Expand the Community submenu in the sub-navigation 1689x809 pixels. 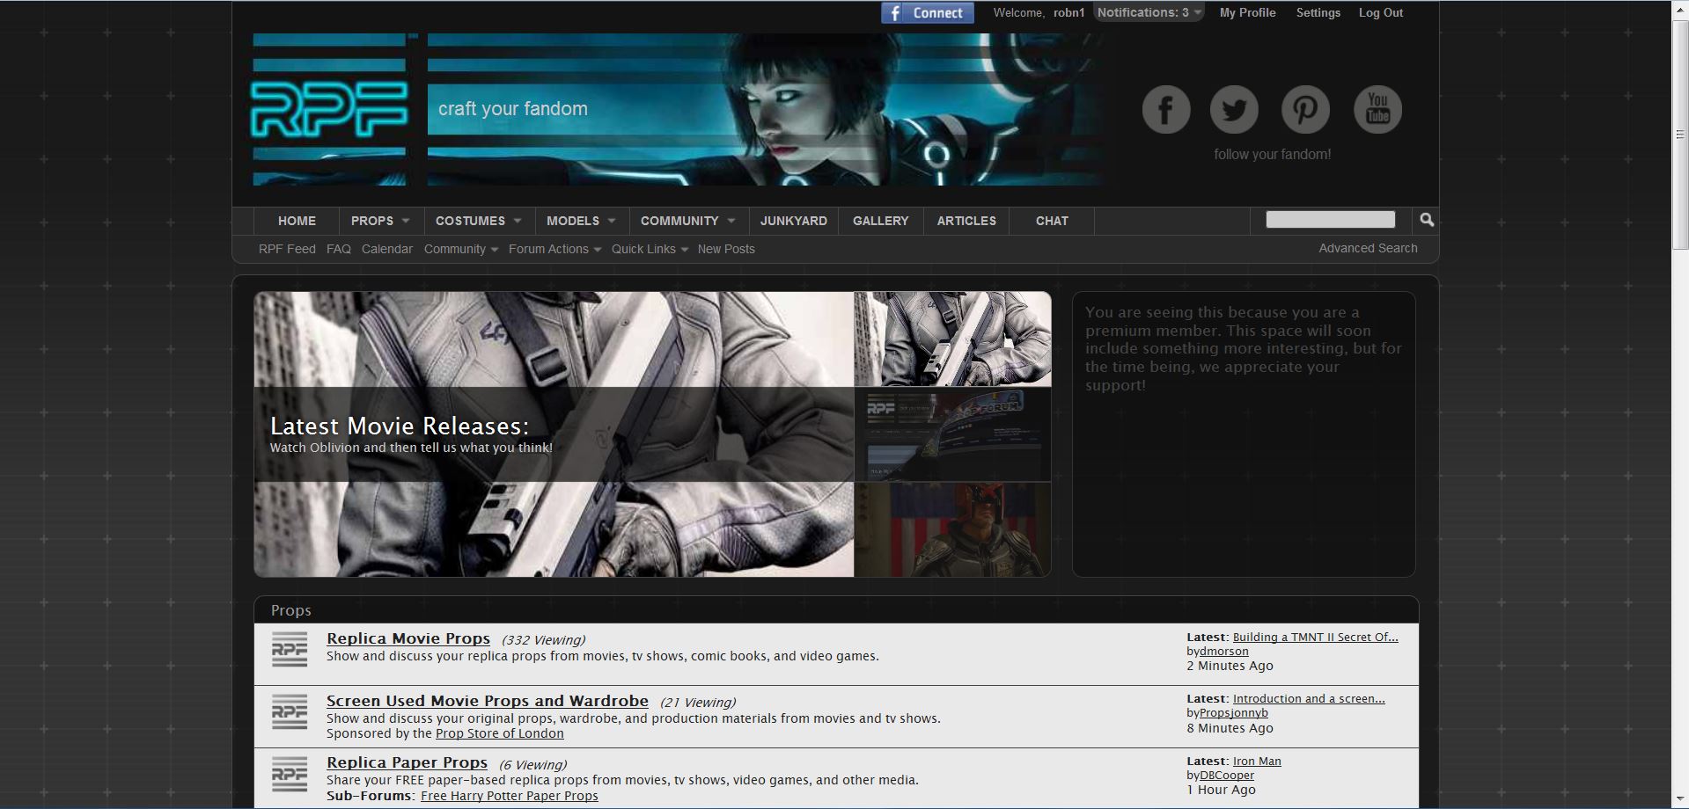461,249
